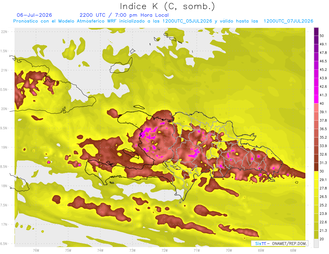
Task: Click the legend value '27.8'
Action: (x=323, y=188)
